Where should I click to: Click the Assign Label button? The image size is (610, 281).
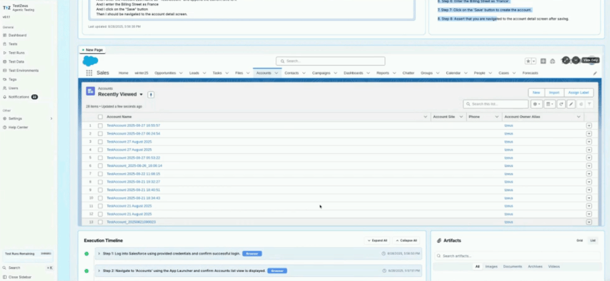pyautogui.click(x=579, y=92)
